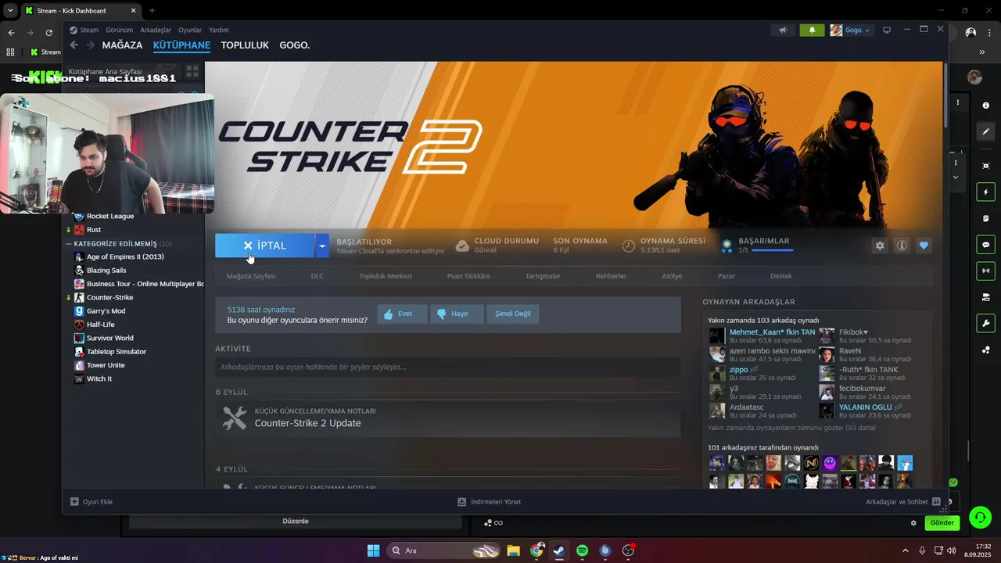Select Survivor World game

pyautogui.click(x=109, y=338)
